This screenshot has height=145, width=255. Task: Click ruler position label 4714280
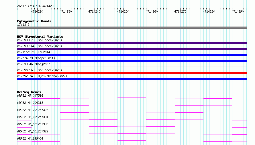click(209, 11)
